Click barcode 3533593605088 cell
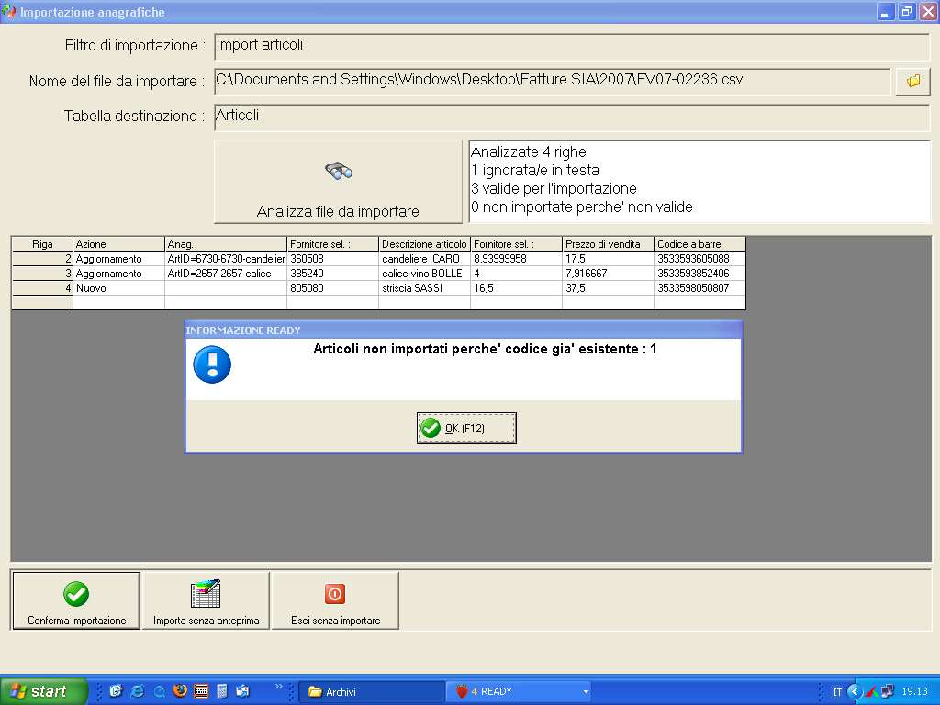Viewport: 940px width, 705px height. coord(699,259)
